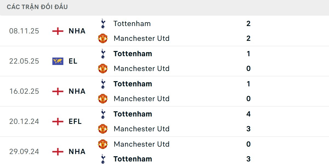The image size is (329, 165).
Task: Click the Tottenham crest in the Europa League match
Action: (x=103, y=54)
